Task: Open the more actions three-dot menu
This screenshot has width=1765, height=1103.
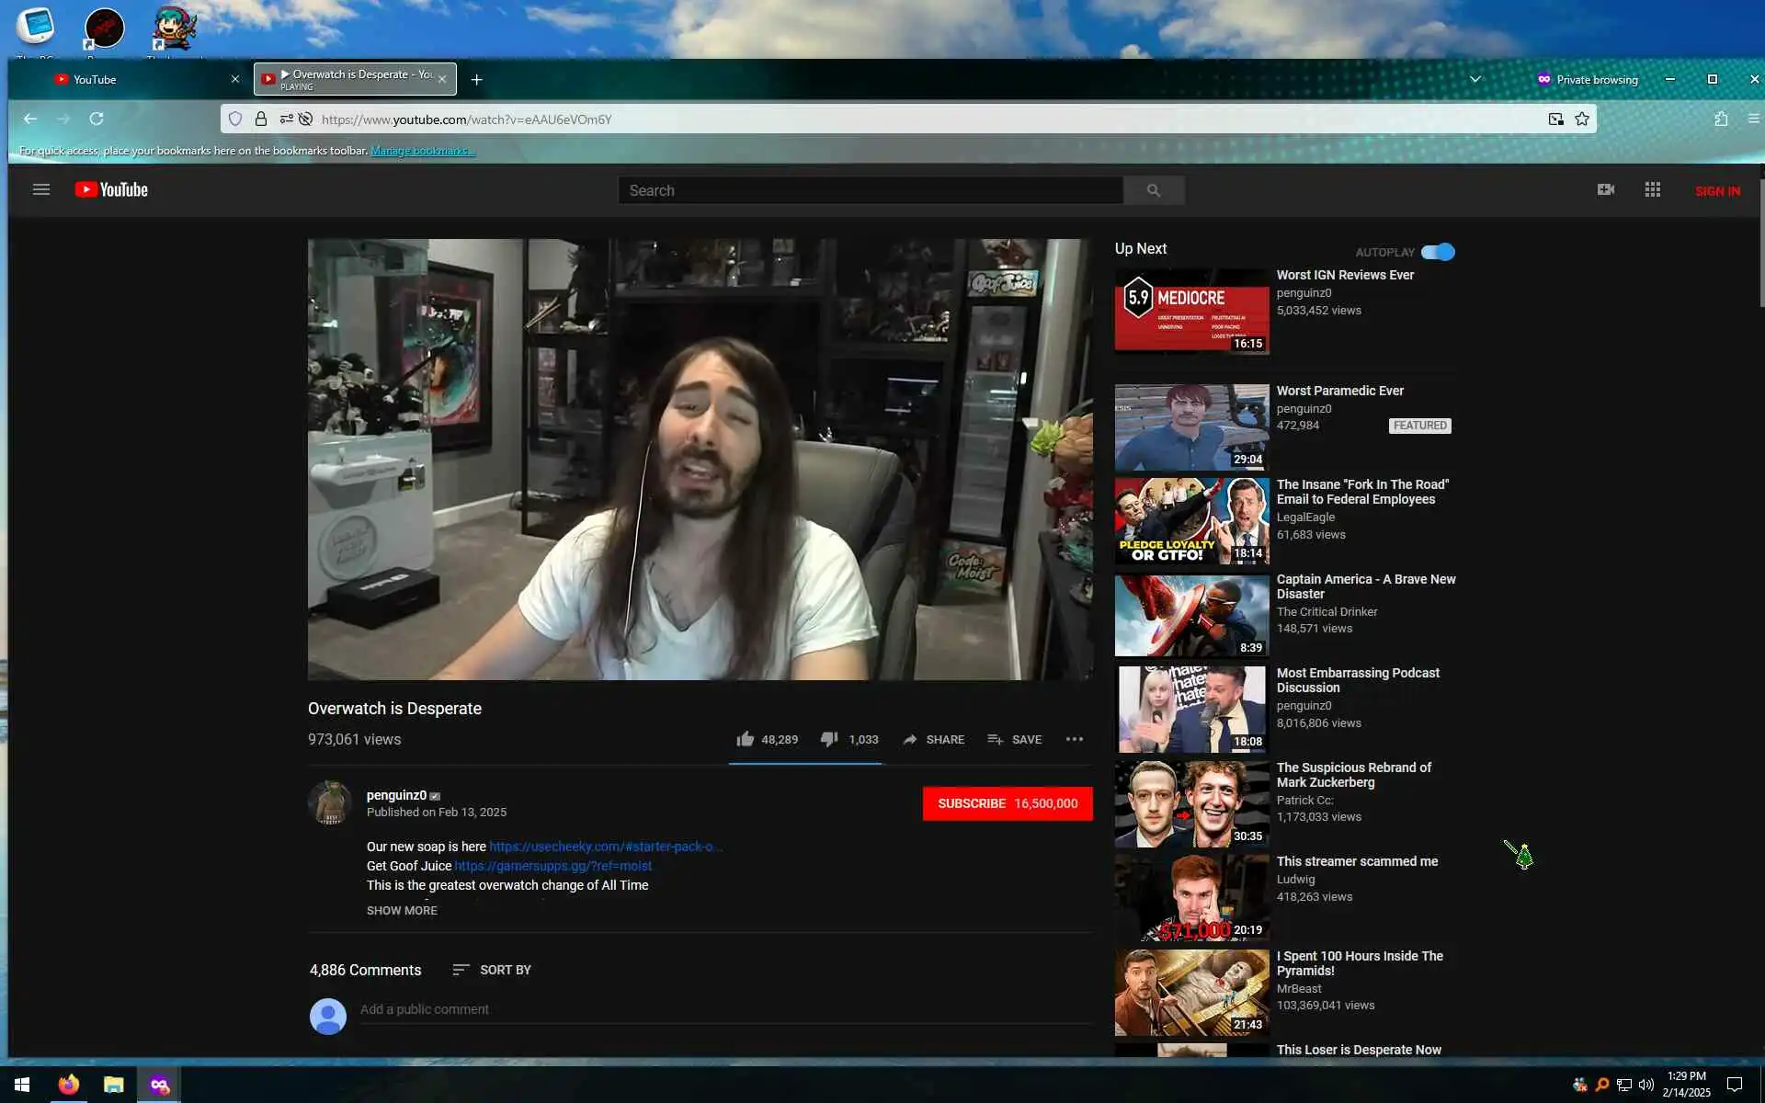Action: (x=1074, y=739)
